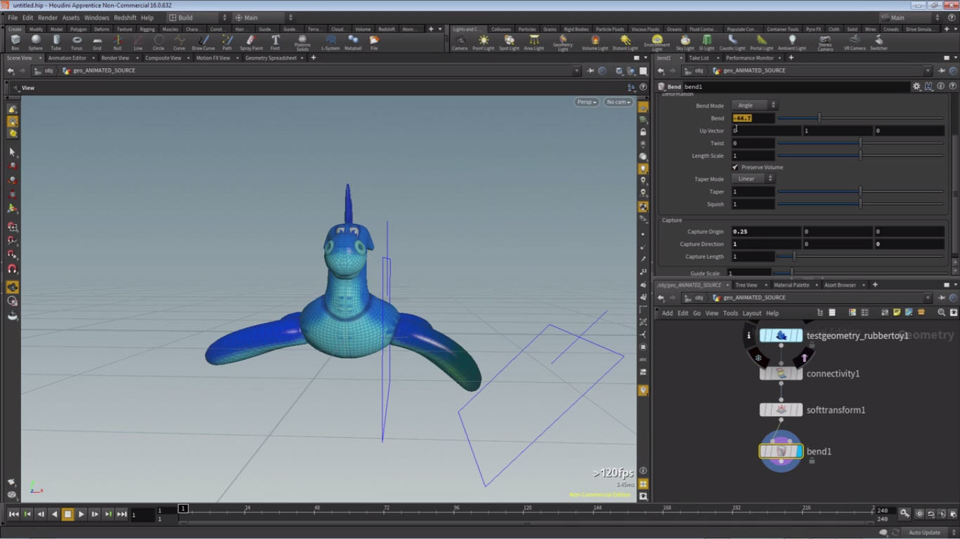
Task: Open the Edit menu in the main menu bar
Action: [x=27, y=18]
